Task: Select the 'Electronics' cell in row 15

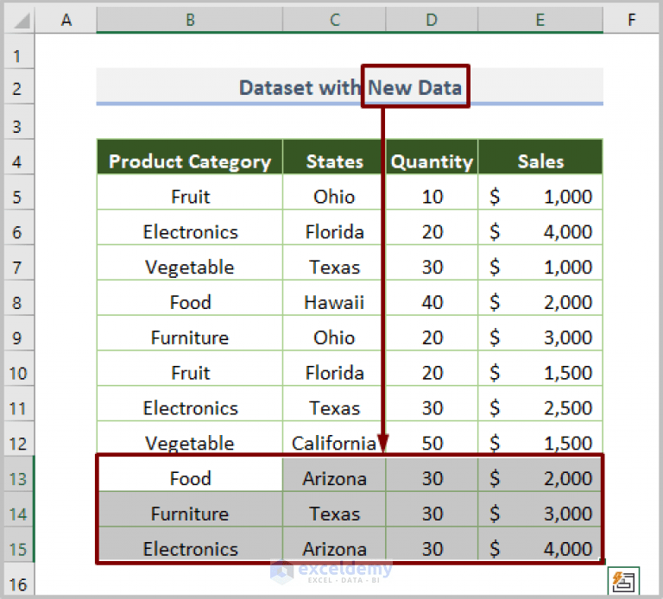Action: pos(190,545)
